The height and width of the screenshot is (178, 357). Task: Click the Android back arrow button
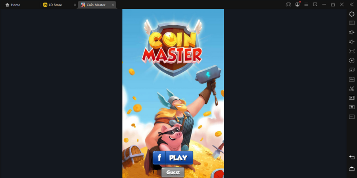pyautogui.click(x=351, y=157)
